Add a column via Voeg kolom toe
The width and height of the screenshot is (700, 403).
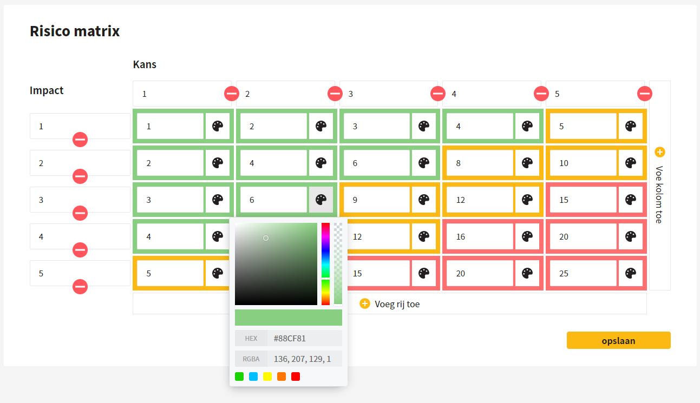[x=660, y=186]
